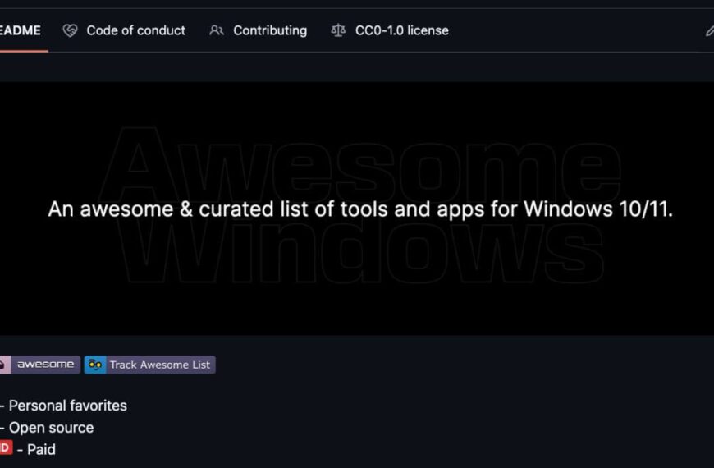Open the Contributing tab
Image resolution: width=714 pixels, height=468 pixels.
259,30
